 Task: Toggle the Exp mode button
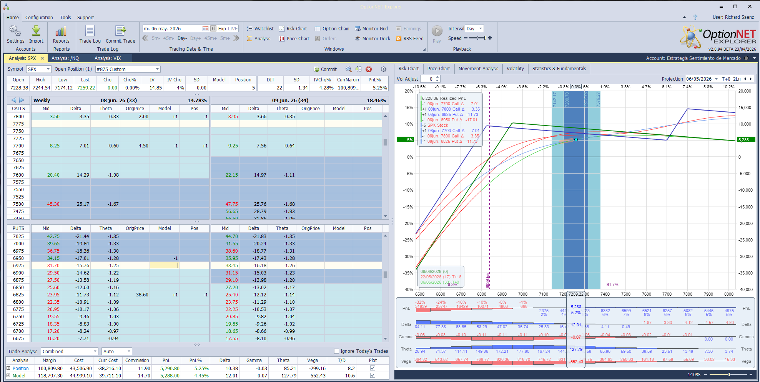[x=222, y=29]
